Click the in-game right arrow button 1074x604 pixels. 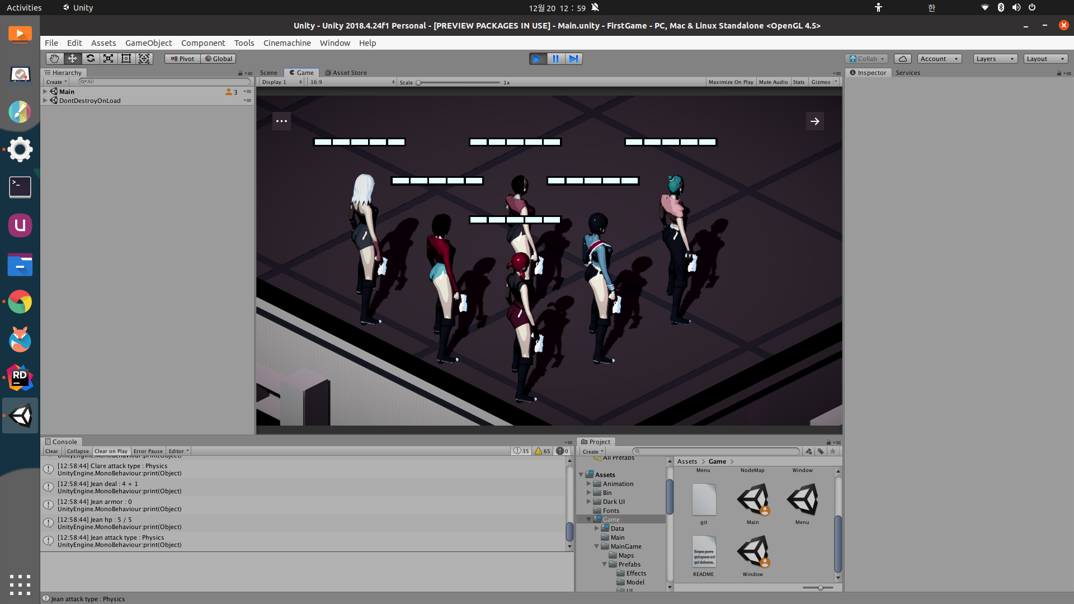click(x=814, y=121)
